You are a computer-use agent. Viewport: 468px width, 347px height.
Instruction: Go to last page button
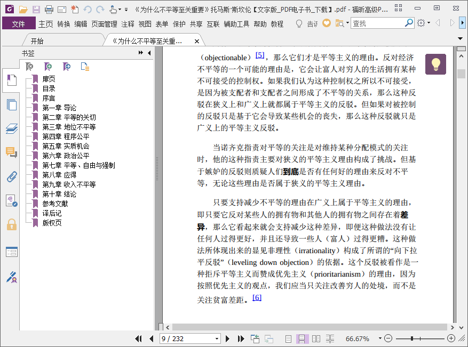pyautogui.click(x=241, y=338)
